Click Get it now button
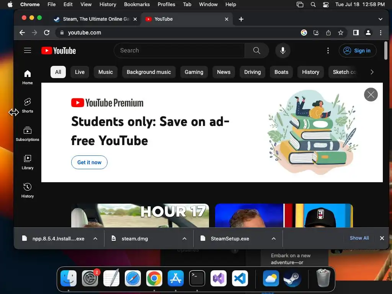Image resolution: width=392 pixels, height=294 pixels. tap(89, 162)
